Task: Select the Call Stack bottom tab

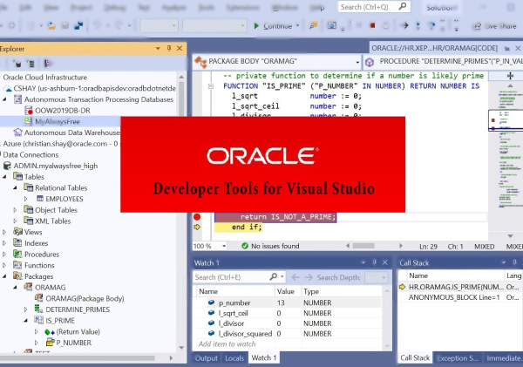Action: pos(415,358)
